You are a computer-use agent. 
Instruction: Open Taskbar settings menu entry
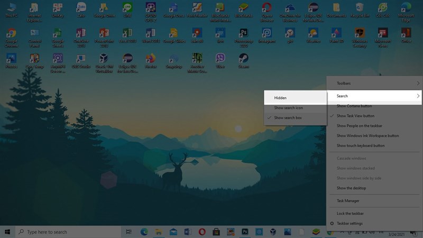pyautogui.click(x=374, y=223)
